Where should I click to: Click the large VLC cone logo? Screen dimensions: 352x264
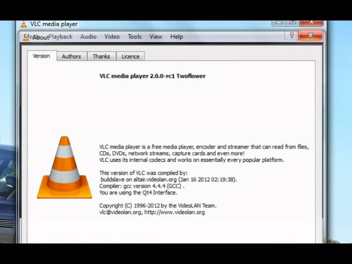click(65, 168)
